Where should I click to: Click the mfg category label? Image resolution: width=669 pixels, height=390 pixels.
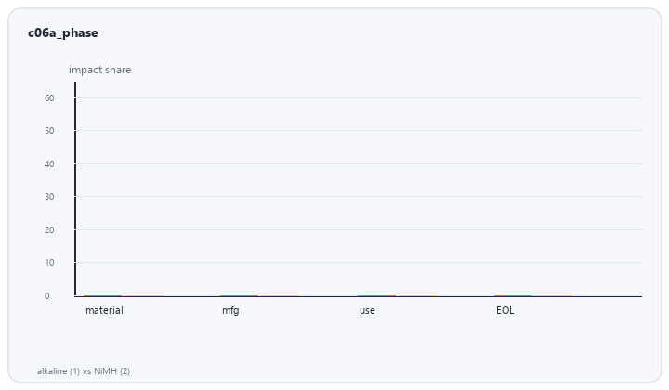[230, 311]
